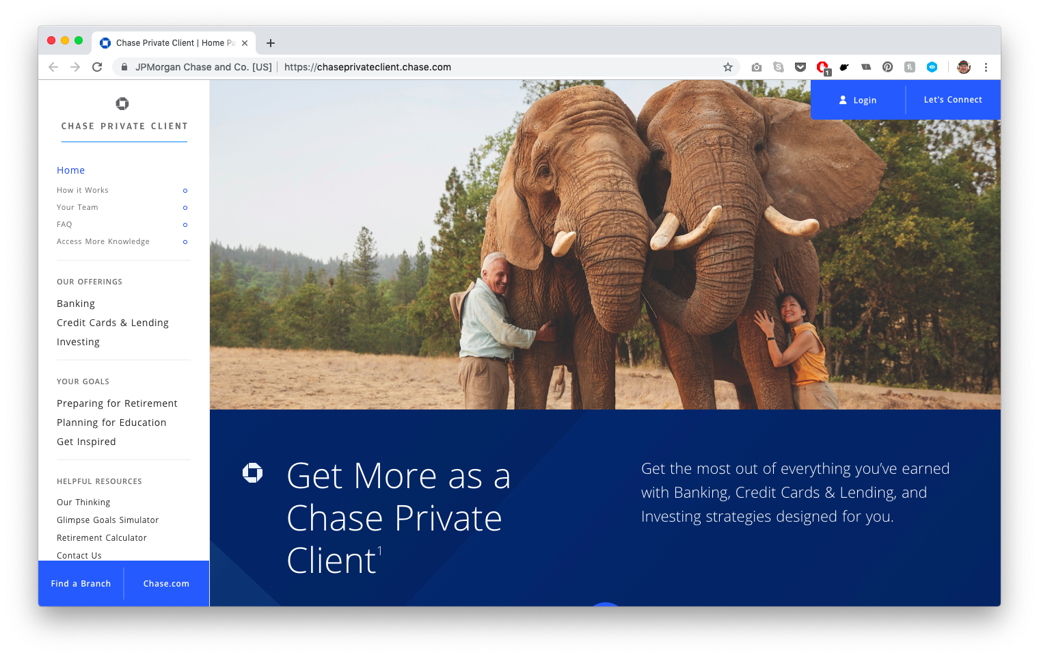This screenshot has height=657, width=1039.
Task: Open the Banking offering
Action: [x=76, y=304]
